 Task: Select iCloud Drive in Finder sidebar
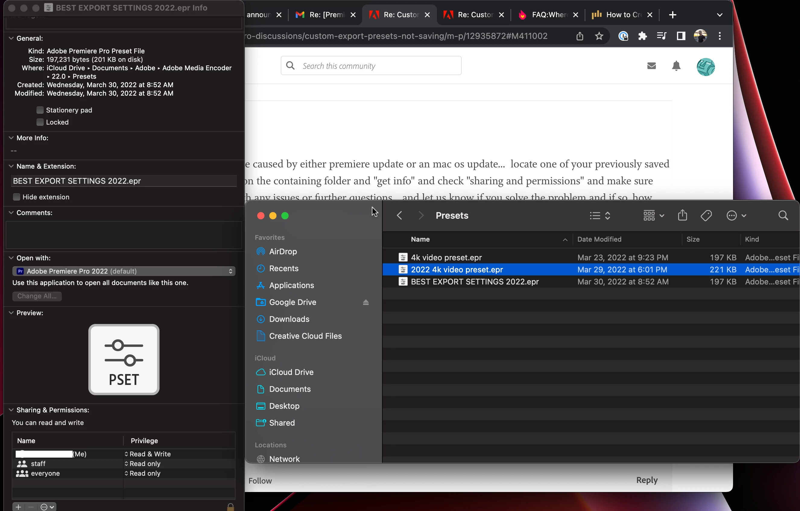291,372
